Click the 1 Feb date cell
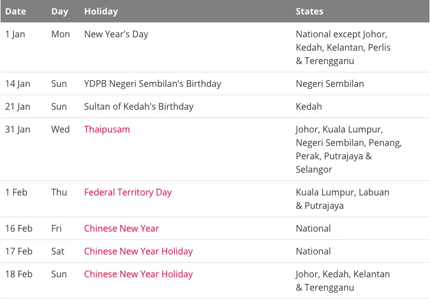This screenshot has height=299, width=430. 16,192
